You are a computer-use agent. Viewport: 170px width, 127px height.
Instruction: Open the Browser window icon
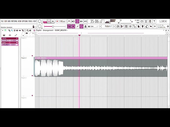(x=134, y=26)
